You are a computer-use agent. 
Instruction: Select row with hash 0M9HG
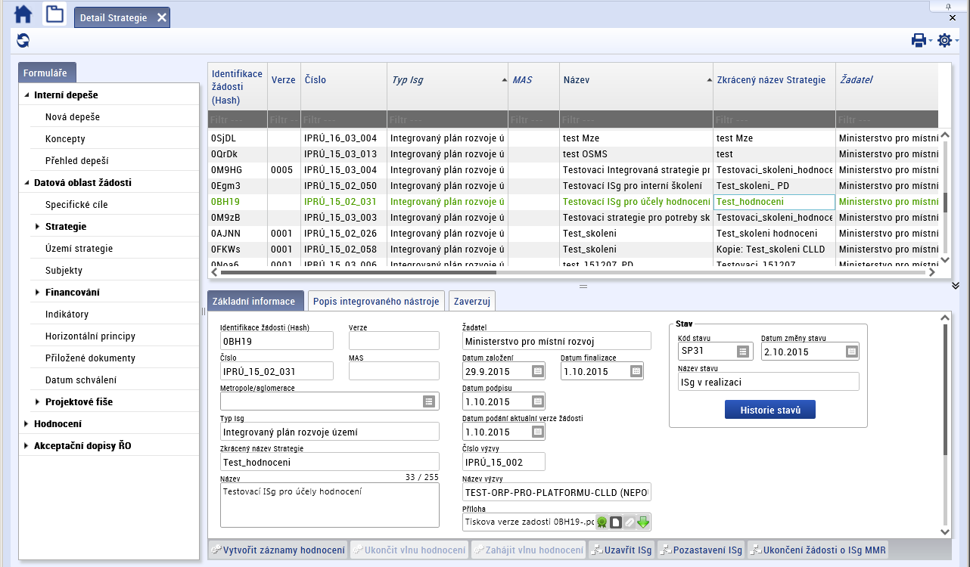573,170
